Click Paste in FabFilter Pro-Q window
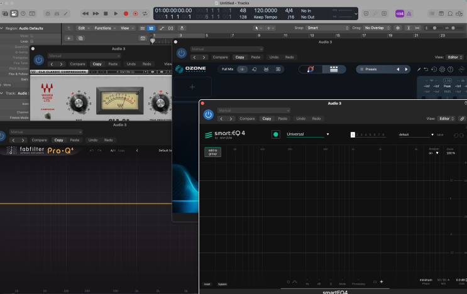 tap(75, 140)
